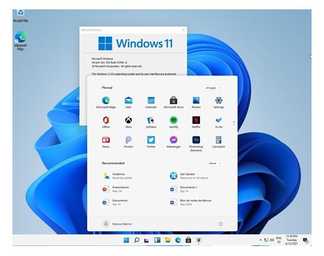Open Search from the taskbar
The height and width of the screenshot is (256, 324).
point(136,240)
